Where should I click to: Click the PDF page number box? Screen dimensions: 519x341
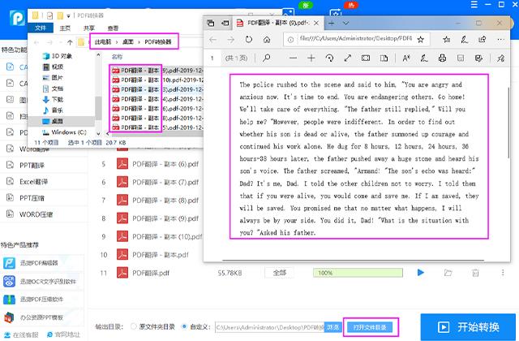point(212,58)
